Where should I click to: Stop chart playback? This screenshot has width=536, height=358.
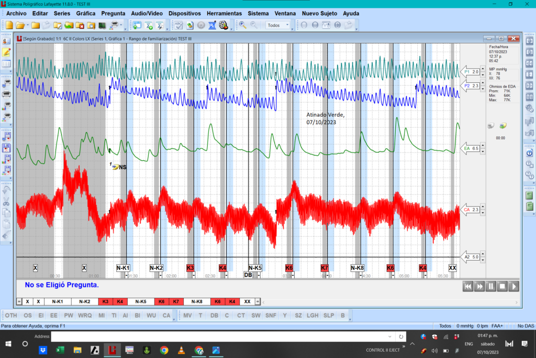[502, 287]
